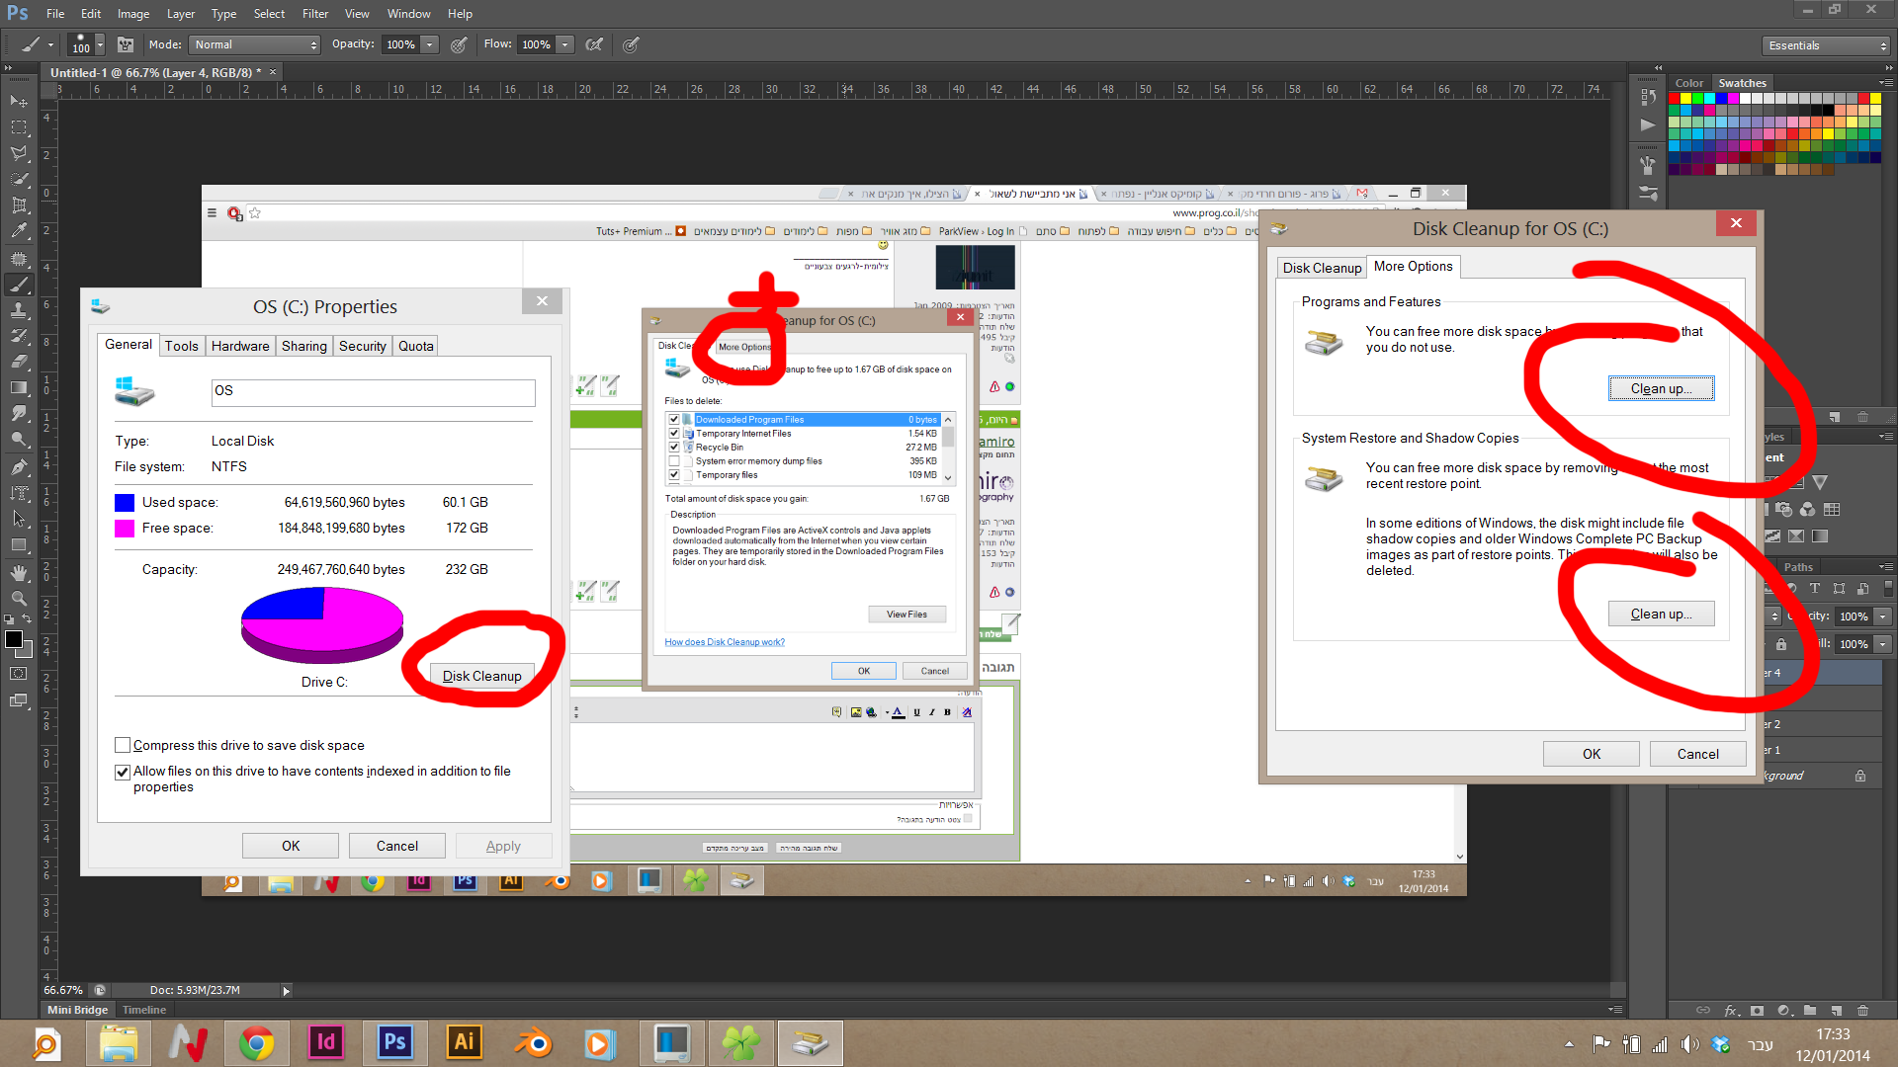
Task: Expand the Flow percentage dropdown arrow
Action: (x=565, y=44)
